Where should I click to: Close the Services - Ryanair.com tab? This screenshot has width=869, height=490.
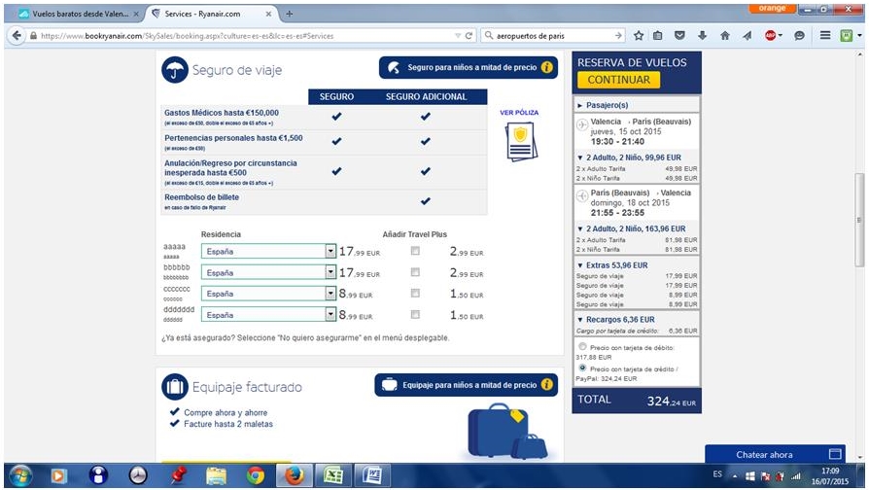pyautogui.click(x=269, y=14)
